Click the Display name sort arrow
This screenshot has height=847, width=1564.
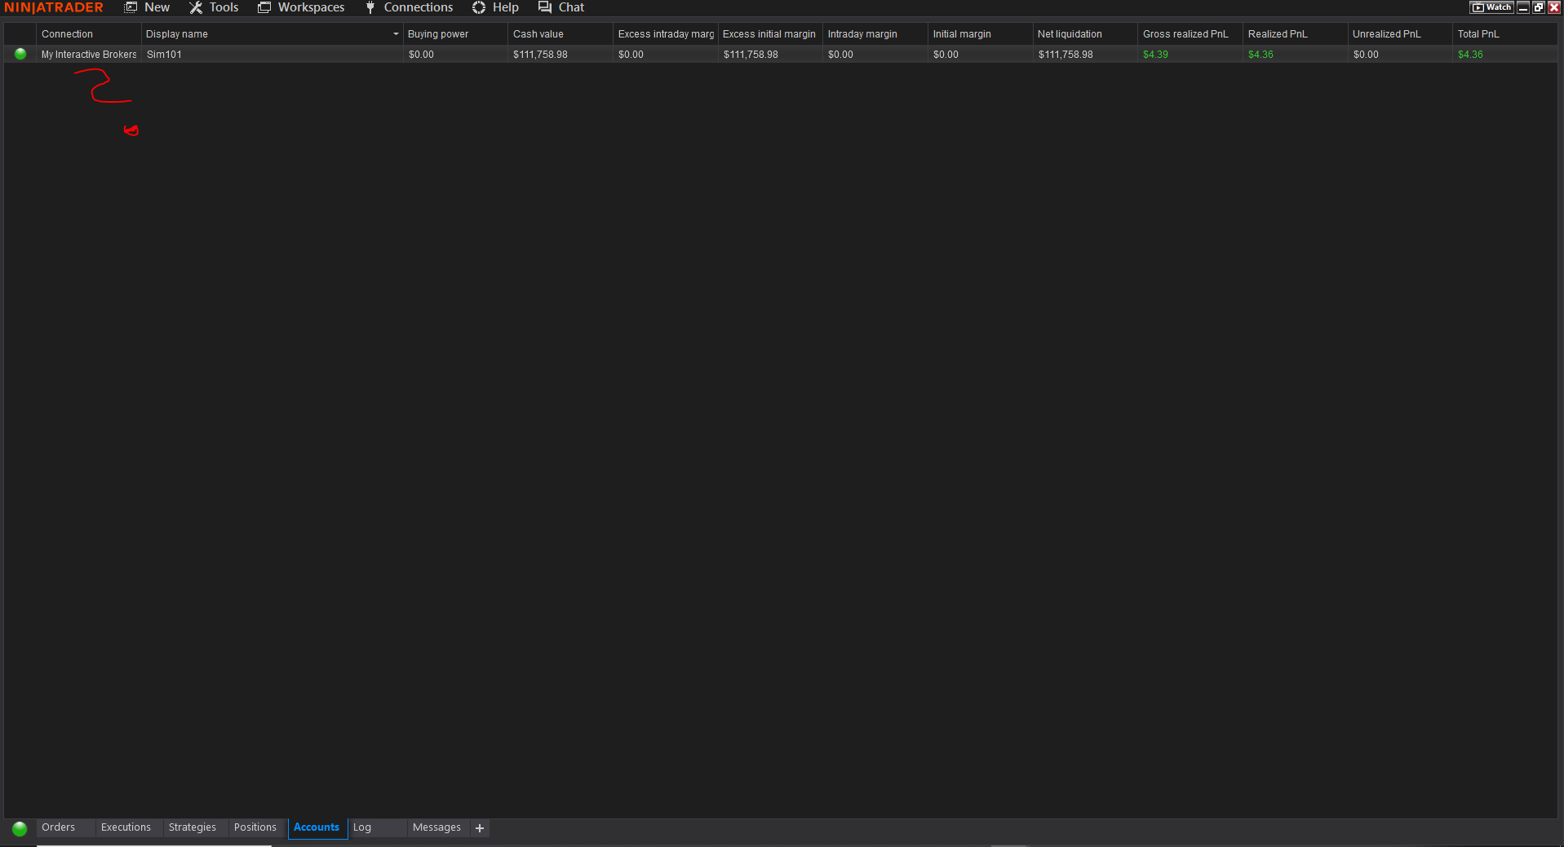click(396, 34)
